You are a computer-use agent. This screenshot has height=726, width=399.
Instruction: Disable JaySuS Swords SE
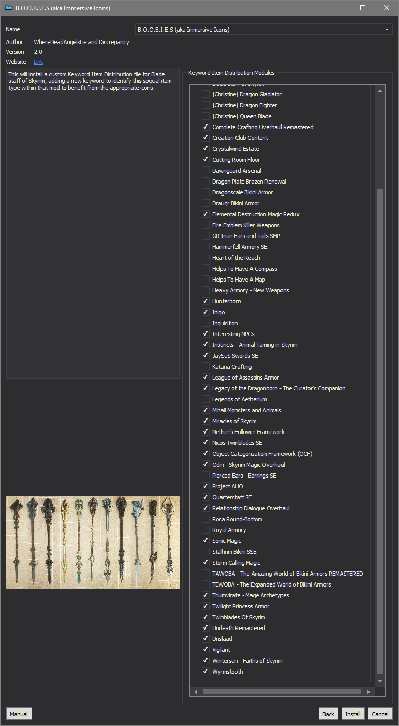(205, 356)
